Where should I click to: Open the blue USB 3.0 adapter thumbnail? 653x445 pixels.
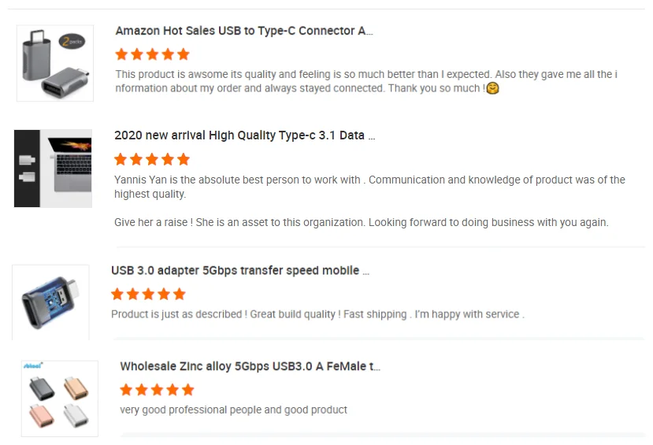click(50, 302)
